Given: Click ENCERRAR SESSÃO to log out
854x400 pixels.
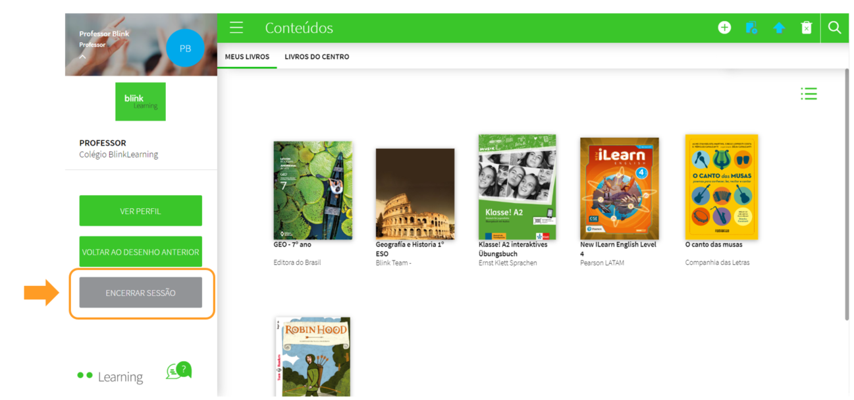Looking at the screenshot, I should 140,293.
